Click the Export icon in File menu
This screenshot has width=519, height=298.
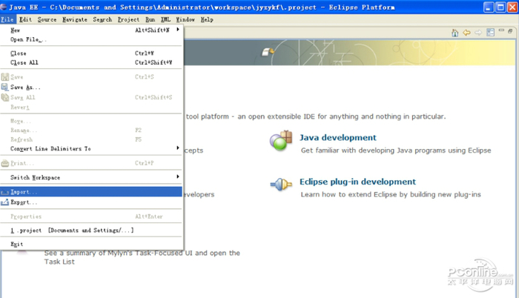pyautogui.click(x=5, y=202)
